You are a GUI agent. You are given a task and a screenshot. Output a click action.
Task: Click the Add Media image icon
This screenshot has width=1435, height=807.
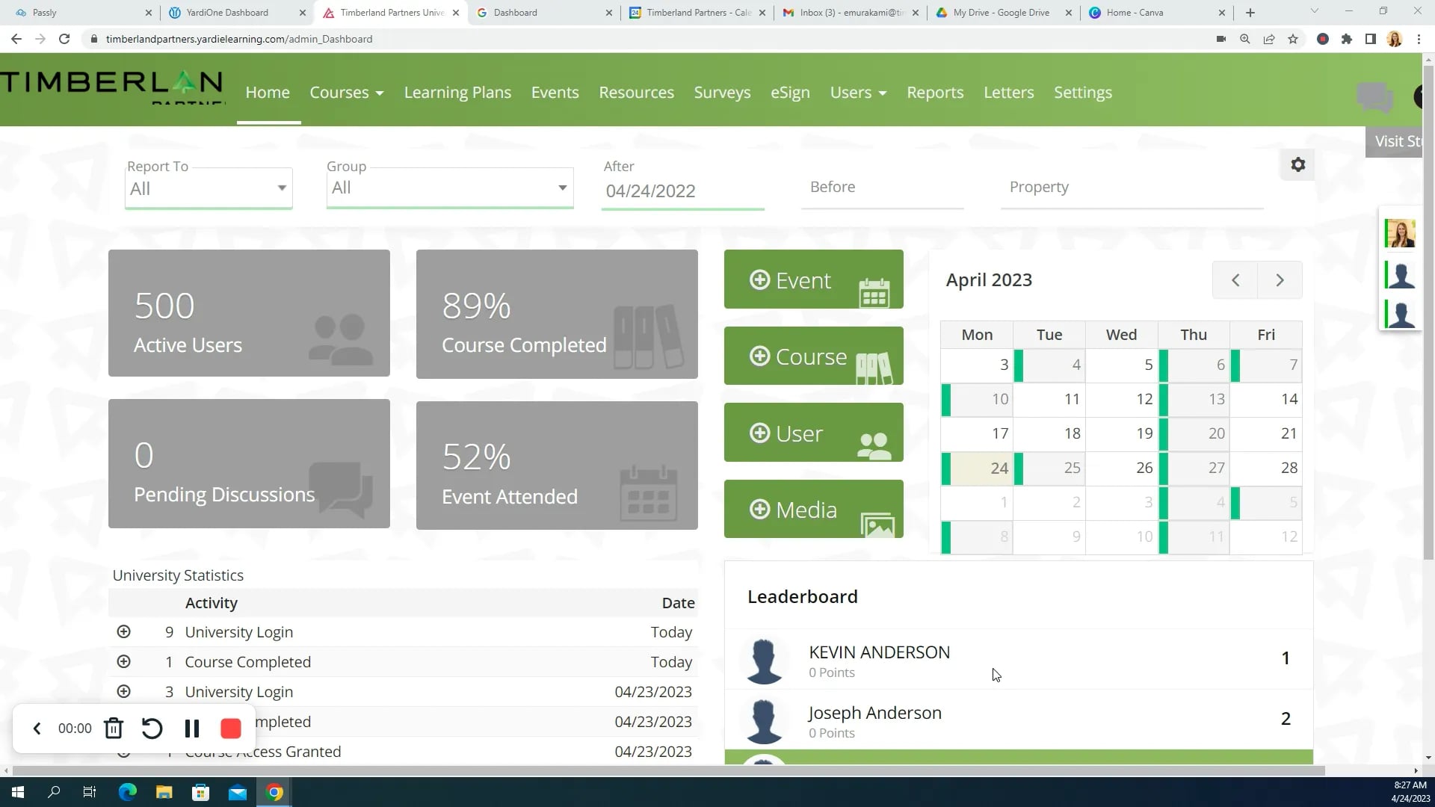pyautogui.click(x=879, y=523)
